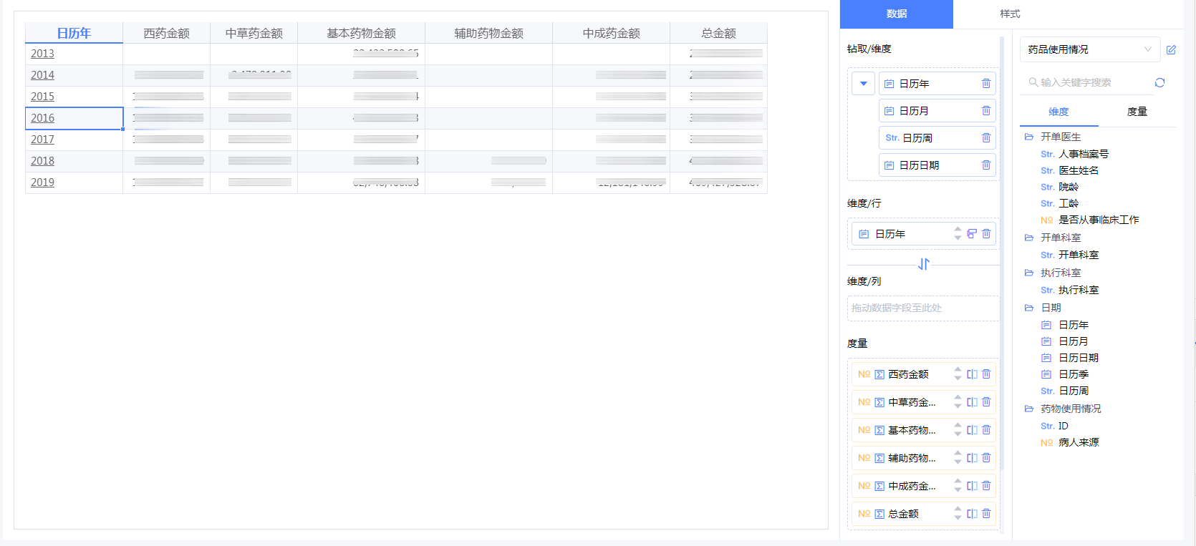This screenshot has height=546, width=1196.
Task: Select the 人事档案号 field in the tree
Action: pos(1084,154)
